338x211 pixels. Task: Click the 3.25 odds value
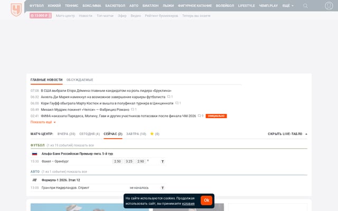(x=129, y=161)
